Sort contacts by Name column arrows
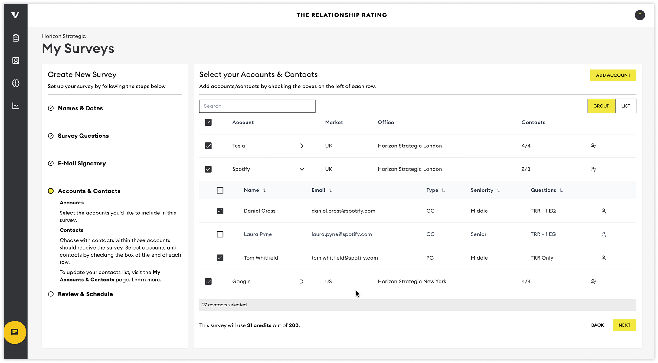658x363 pixels. click(264, 190)
